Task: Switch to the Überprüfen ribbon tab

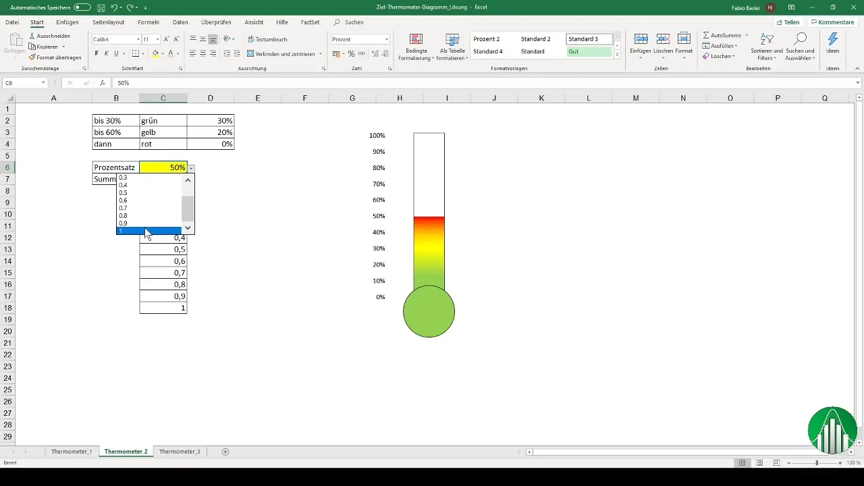Action: coord(216,22)
